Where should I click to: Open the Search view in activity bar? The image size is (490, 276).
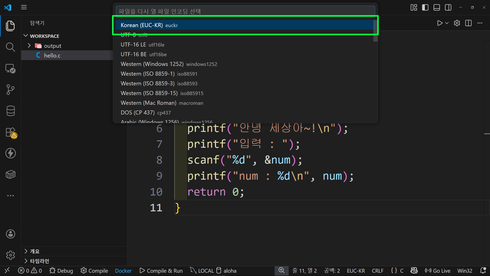point(10,47)
